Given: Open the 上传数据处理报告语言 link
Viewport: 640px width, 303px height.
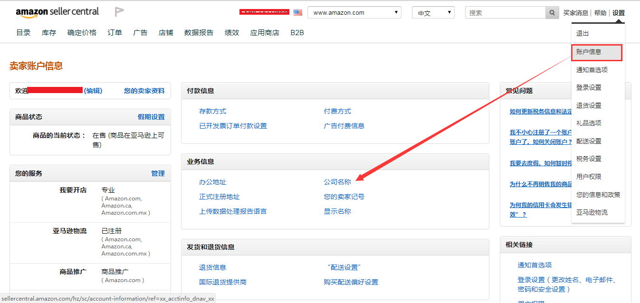Looking at the screenshot, I should click(233, 211).
